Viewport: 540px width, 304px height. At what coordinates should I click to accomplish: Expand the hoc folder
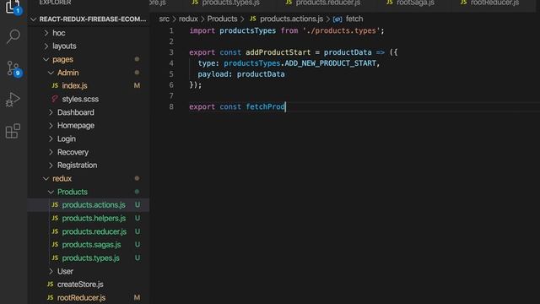point(46,33)
